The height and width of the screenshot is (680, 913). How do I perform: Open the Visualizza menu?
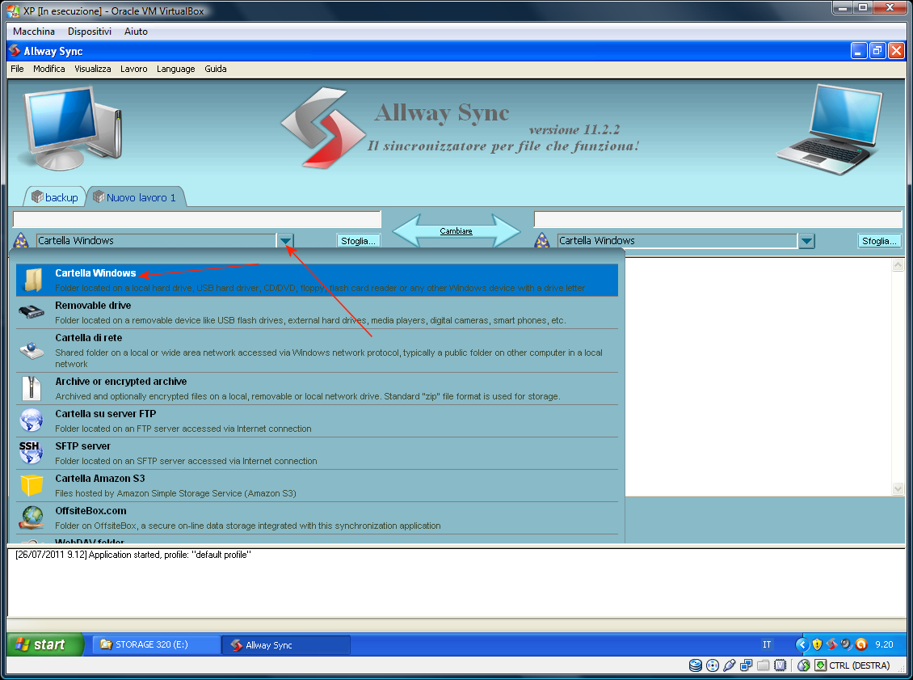pyautogui.click(x=93, y=69)
